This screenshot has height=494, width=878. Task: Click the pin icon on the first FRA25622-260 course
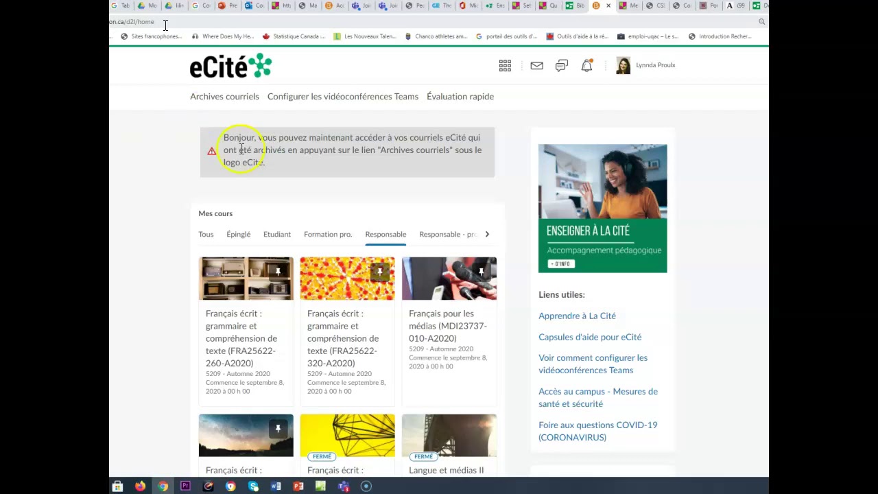point(278,272)
